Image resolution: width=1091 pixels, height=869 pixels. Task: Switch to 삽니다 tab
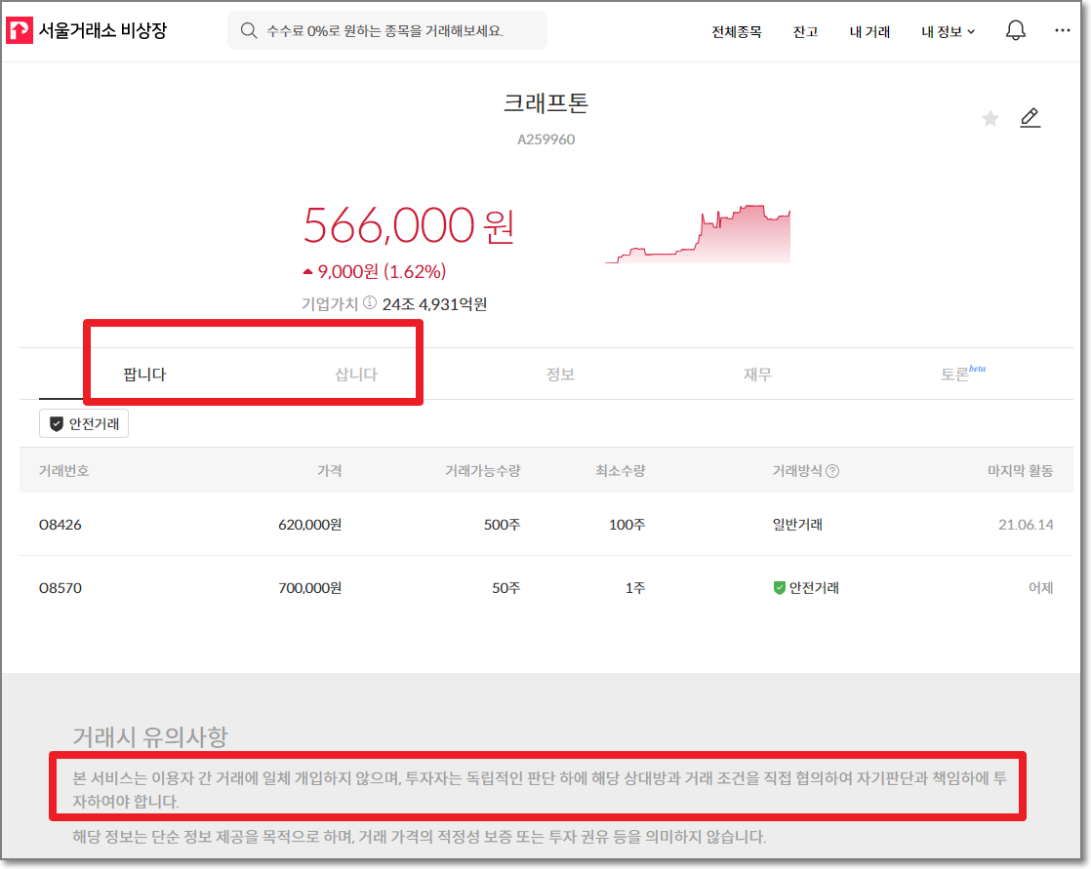coord(356,375)
